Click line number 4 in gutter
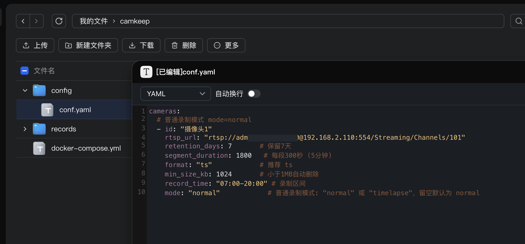Screen dimensions: 525x244 click(143, 137)
